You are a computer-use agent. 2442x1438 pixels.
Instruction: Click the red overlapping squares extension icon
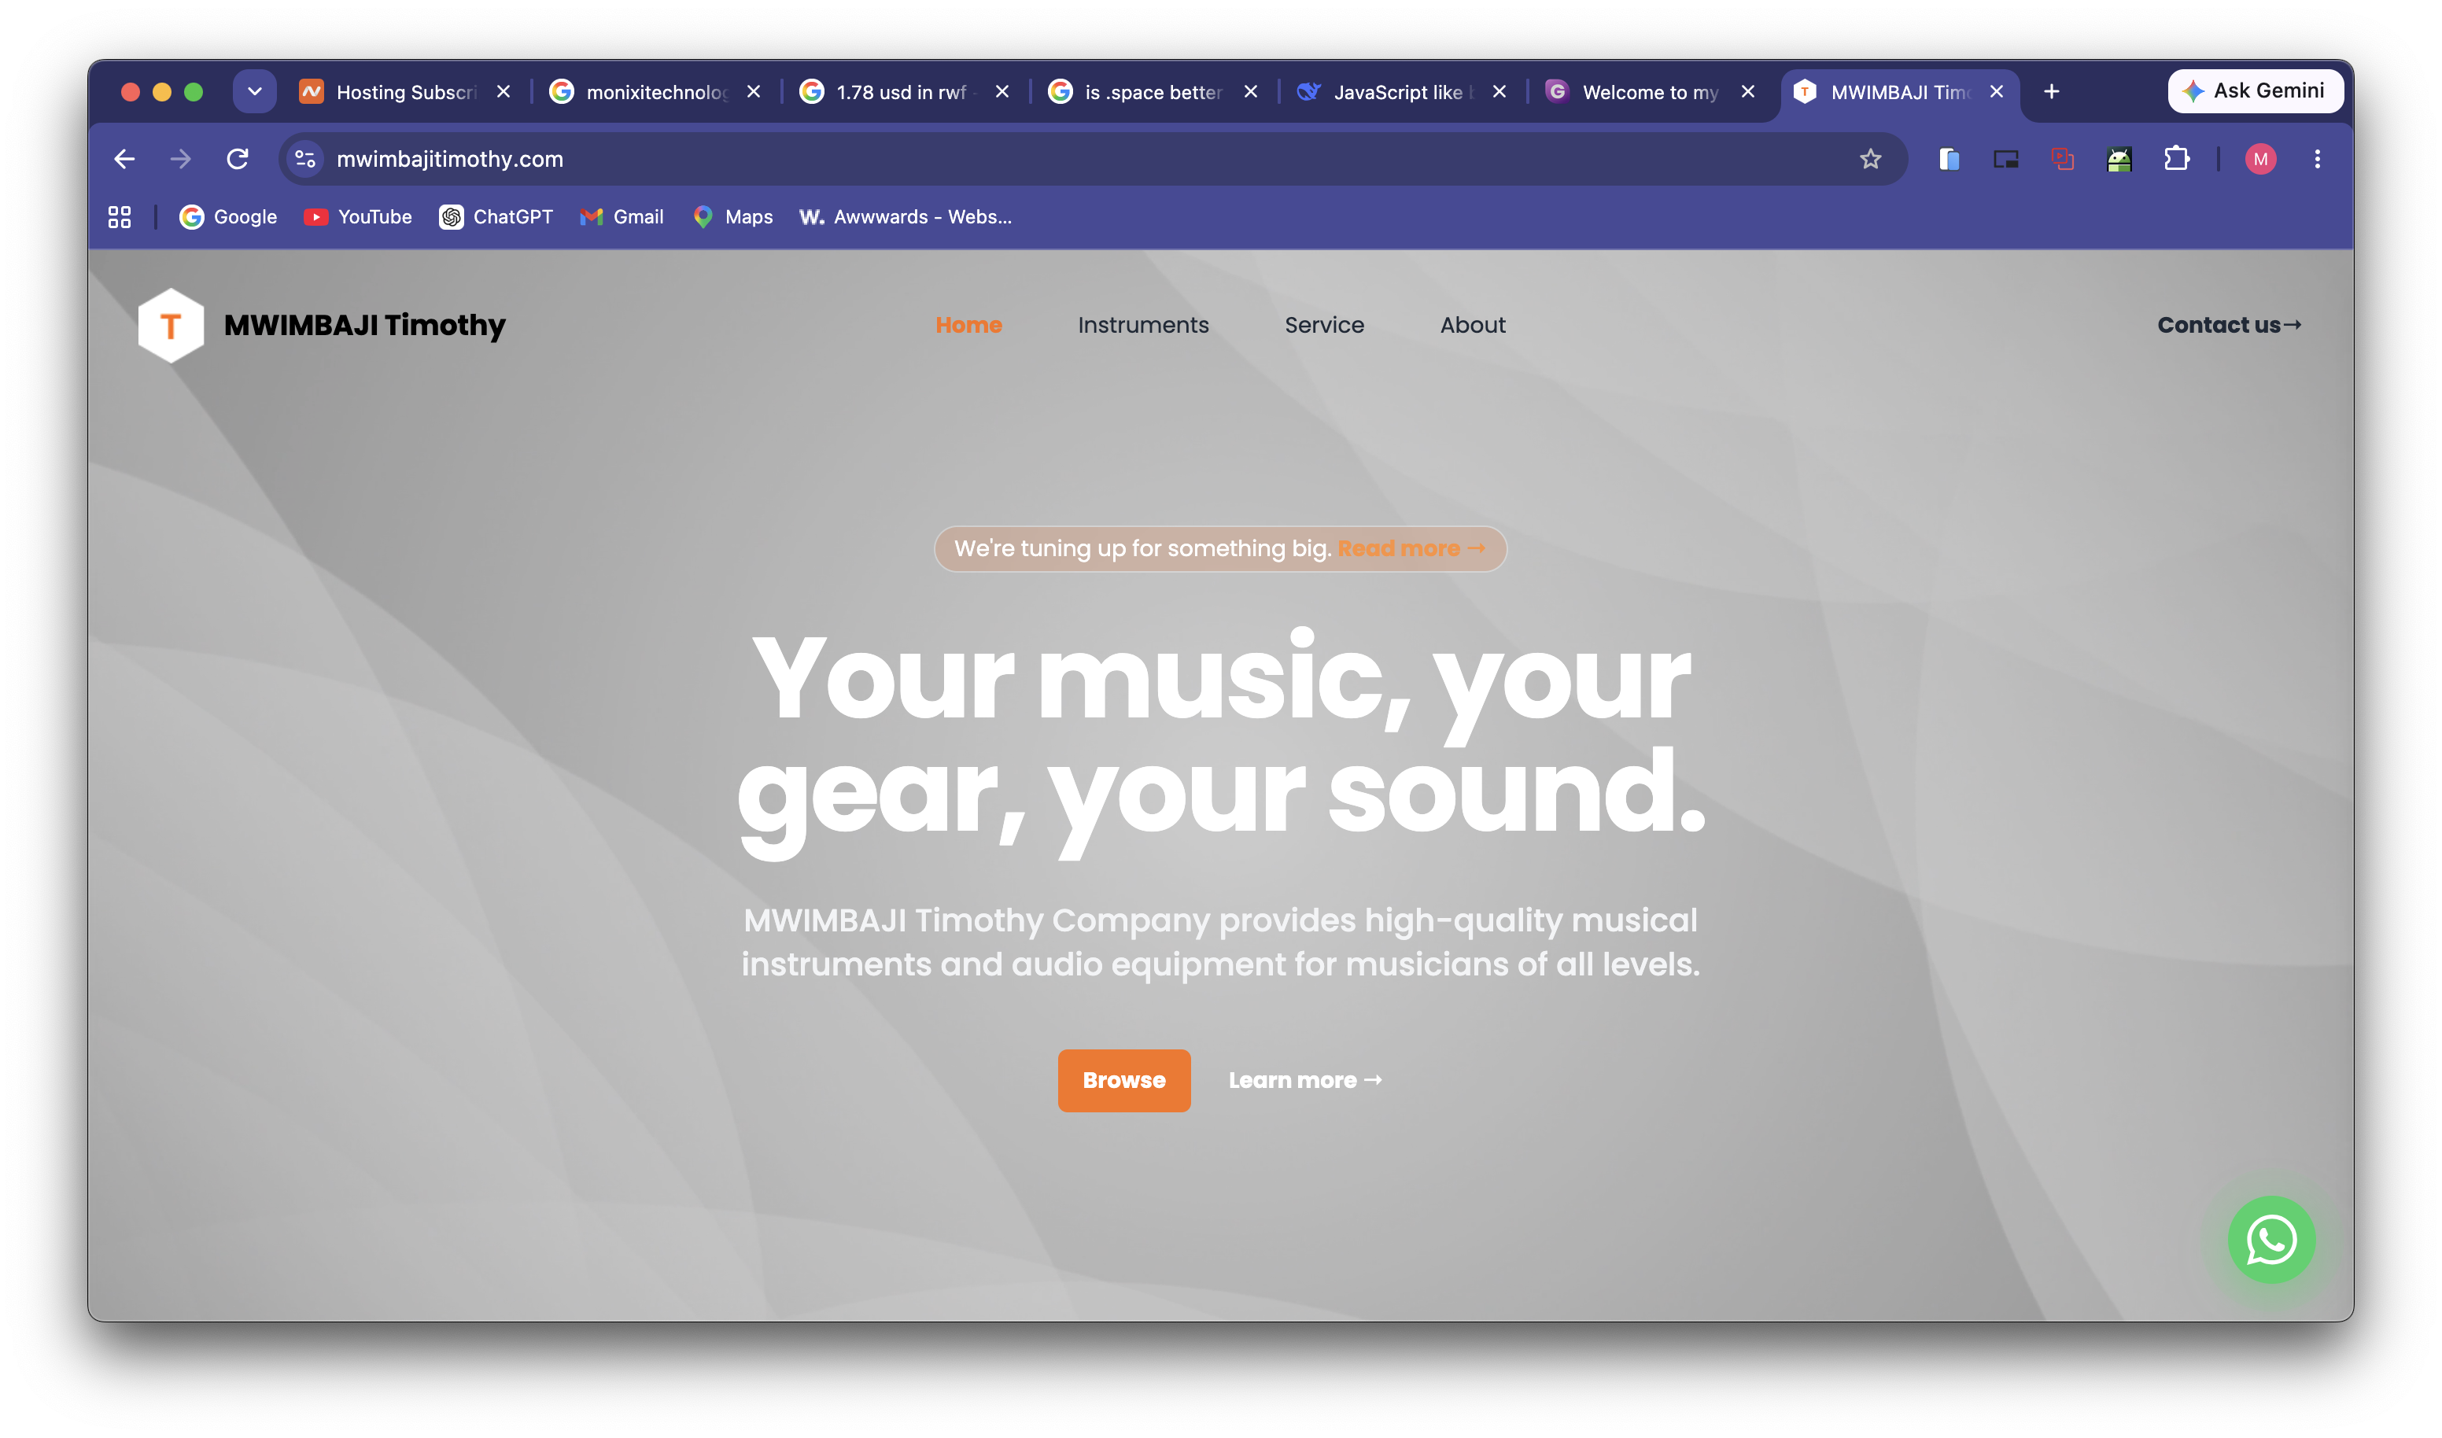click(2062, 159)
